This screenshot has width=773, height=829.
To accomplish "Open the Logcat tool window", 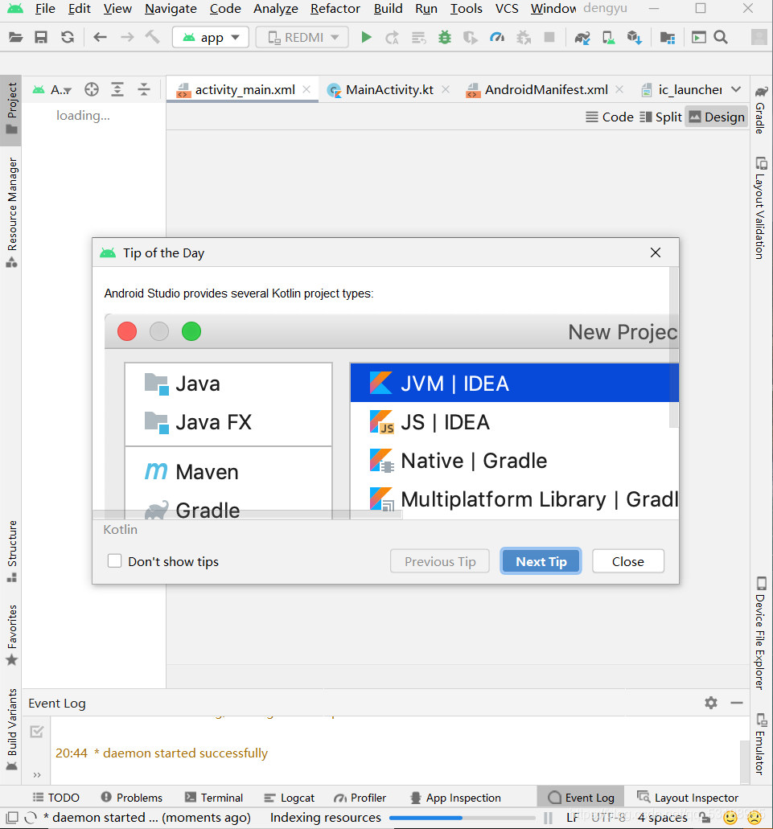I will pos(290,798).
